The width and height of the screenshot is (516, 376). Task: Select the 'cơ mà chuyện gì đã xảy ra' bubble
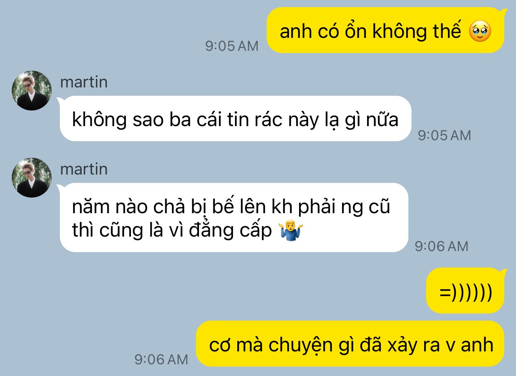[x=350, y=344]
